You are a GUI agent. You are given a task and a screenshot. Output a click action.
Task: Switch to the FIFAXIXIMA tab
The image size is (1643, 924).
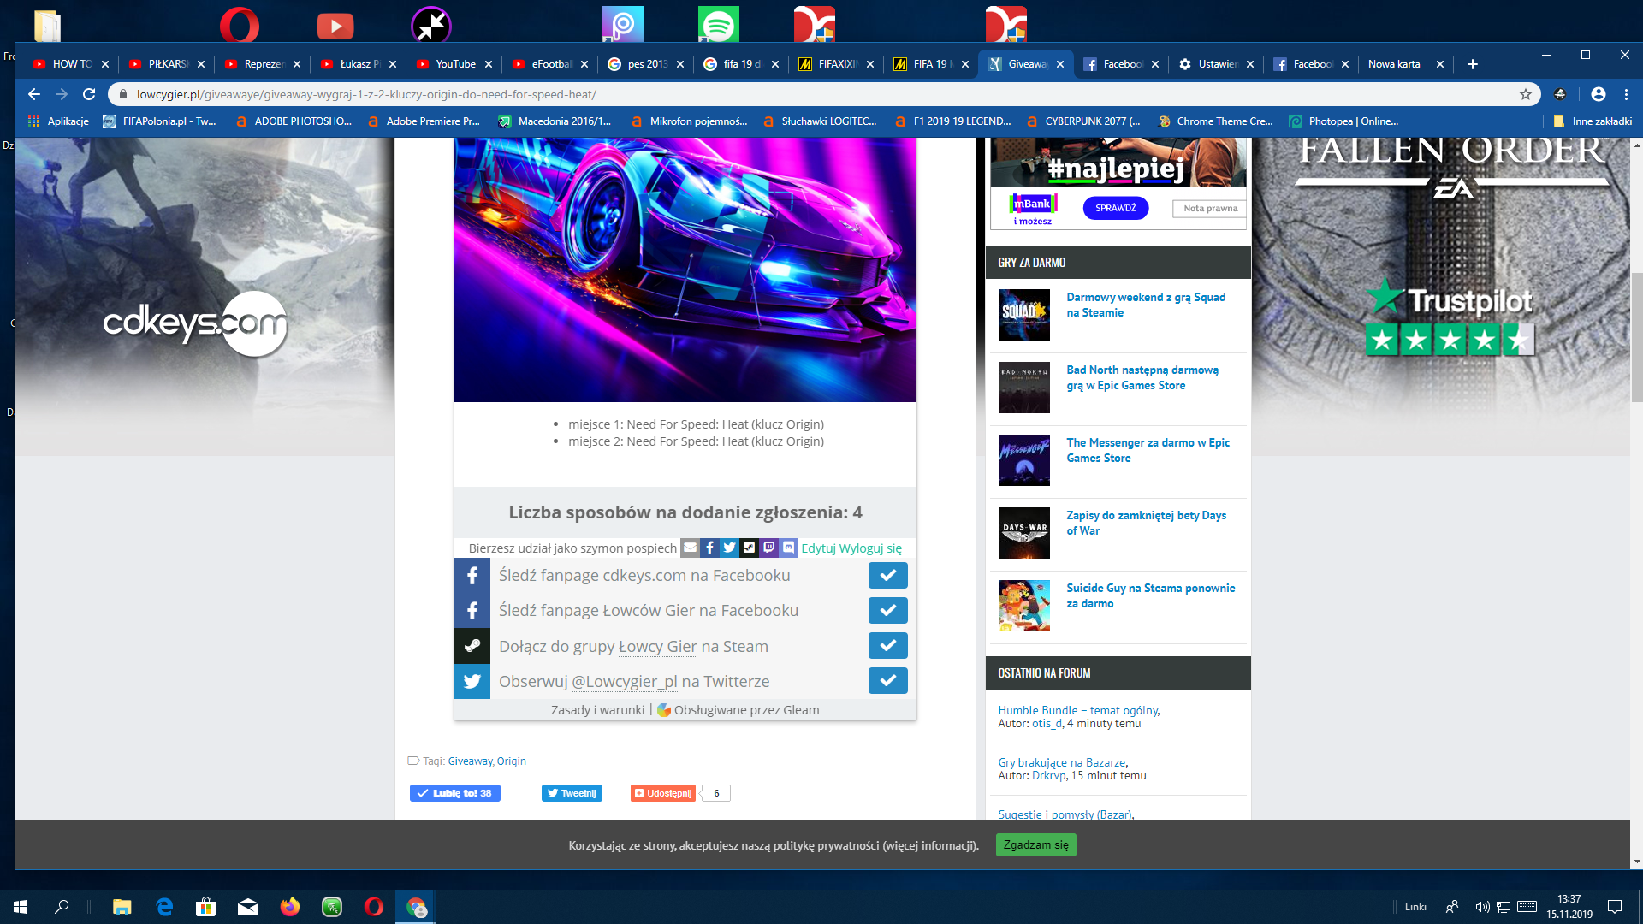(836, 64)
